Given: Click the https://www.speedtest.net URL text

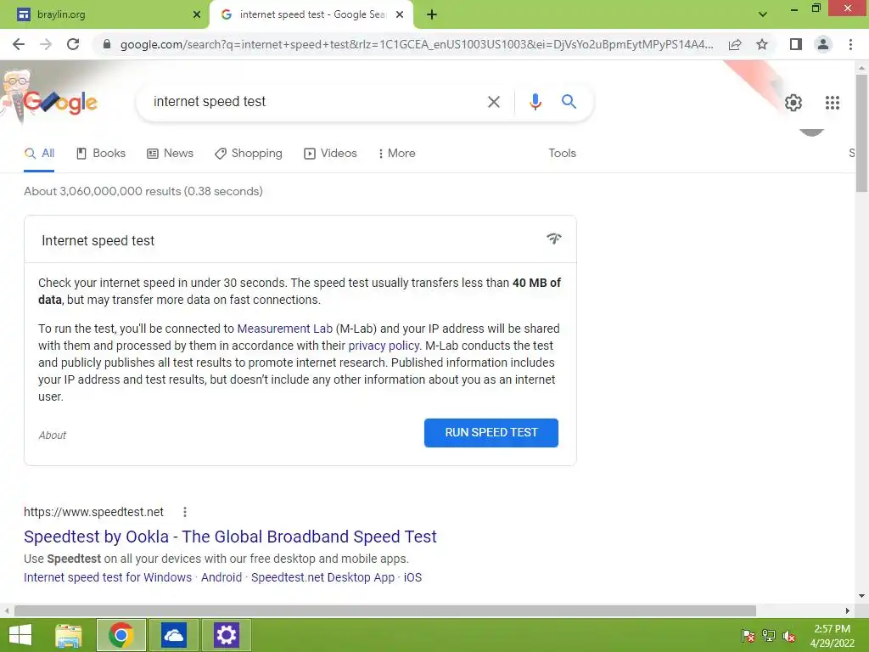Looking at the screenshot, I should point(93,512).
